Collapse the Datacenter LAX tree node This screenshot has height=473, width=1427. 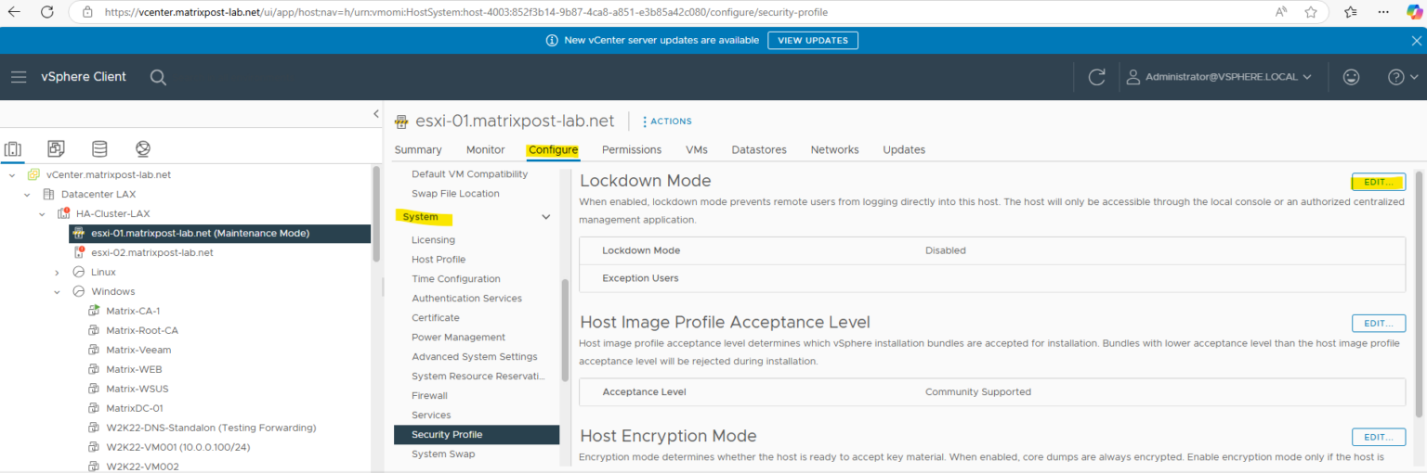pyautogui.click(x=27, y=194)
